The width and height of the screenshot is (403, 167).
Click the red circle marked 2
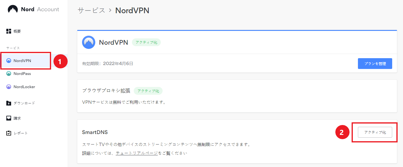(342, 133)
